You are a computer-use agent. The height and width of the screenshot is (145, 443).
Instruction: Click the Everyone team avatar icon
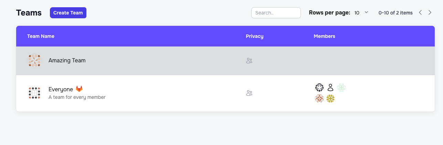click(34, 93)
